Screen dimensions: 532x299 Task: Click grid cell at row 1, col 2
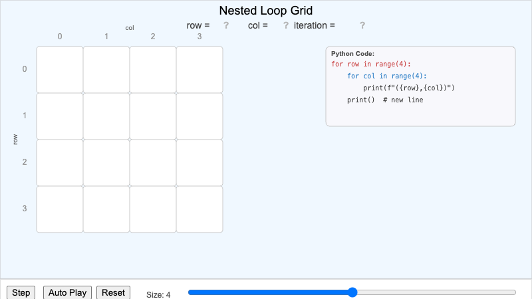coord(153,116)
